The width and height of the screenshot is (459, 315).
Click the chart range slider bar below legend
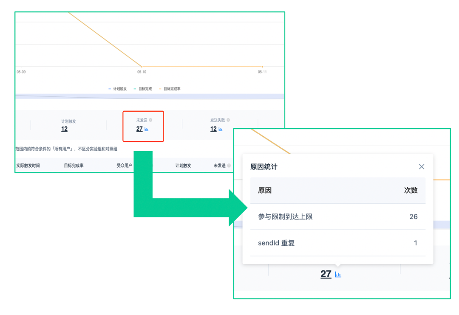coord(150,96)
